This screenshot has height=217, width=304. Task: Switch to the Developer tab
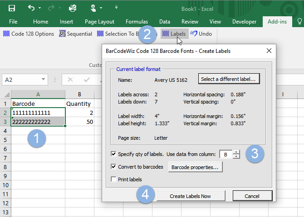click(244, 21)
